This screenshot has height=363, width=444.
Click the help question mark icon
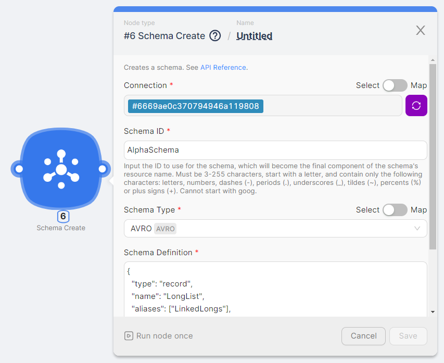coord(215,36)
